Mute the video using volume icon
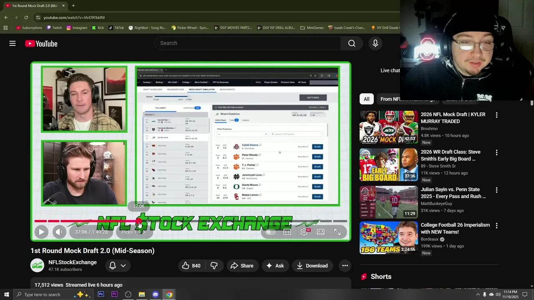 59,232
